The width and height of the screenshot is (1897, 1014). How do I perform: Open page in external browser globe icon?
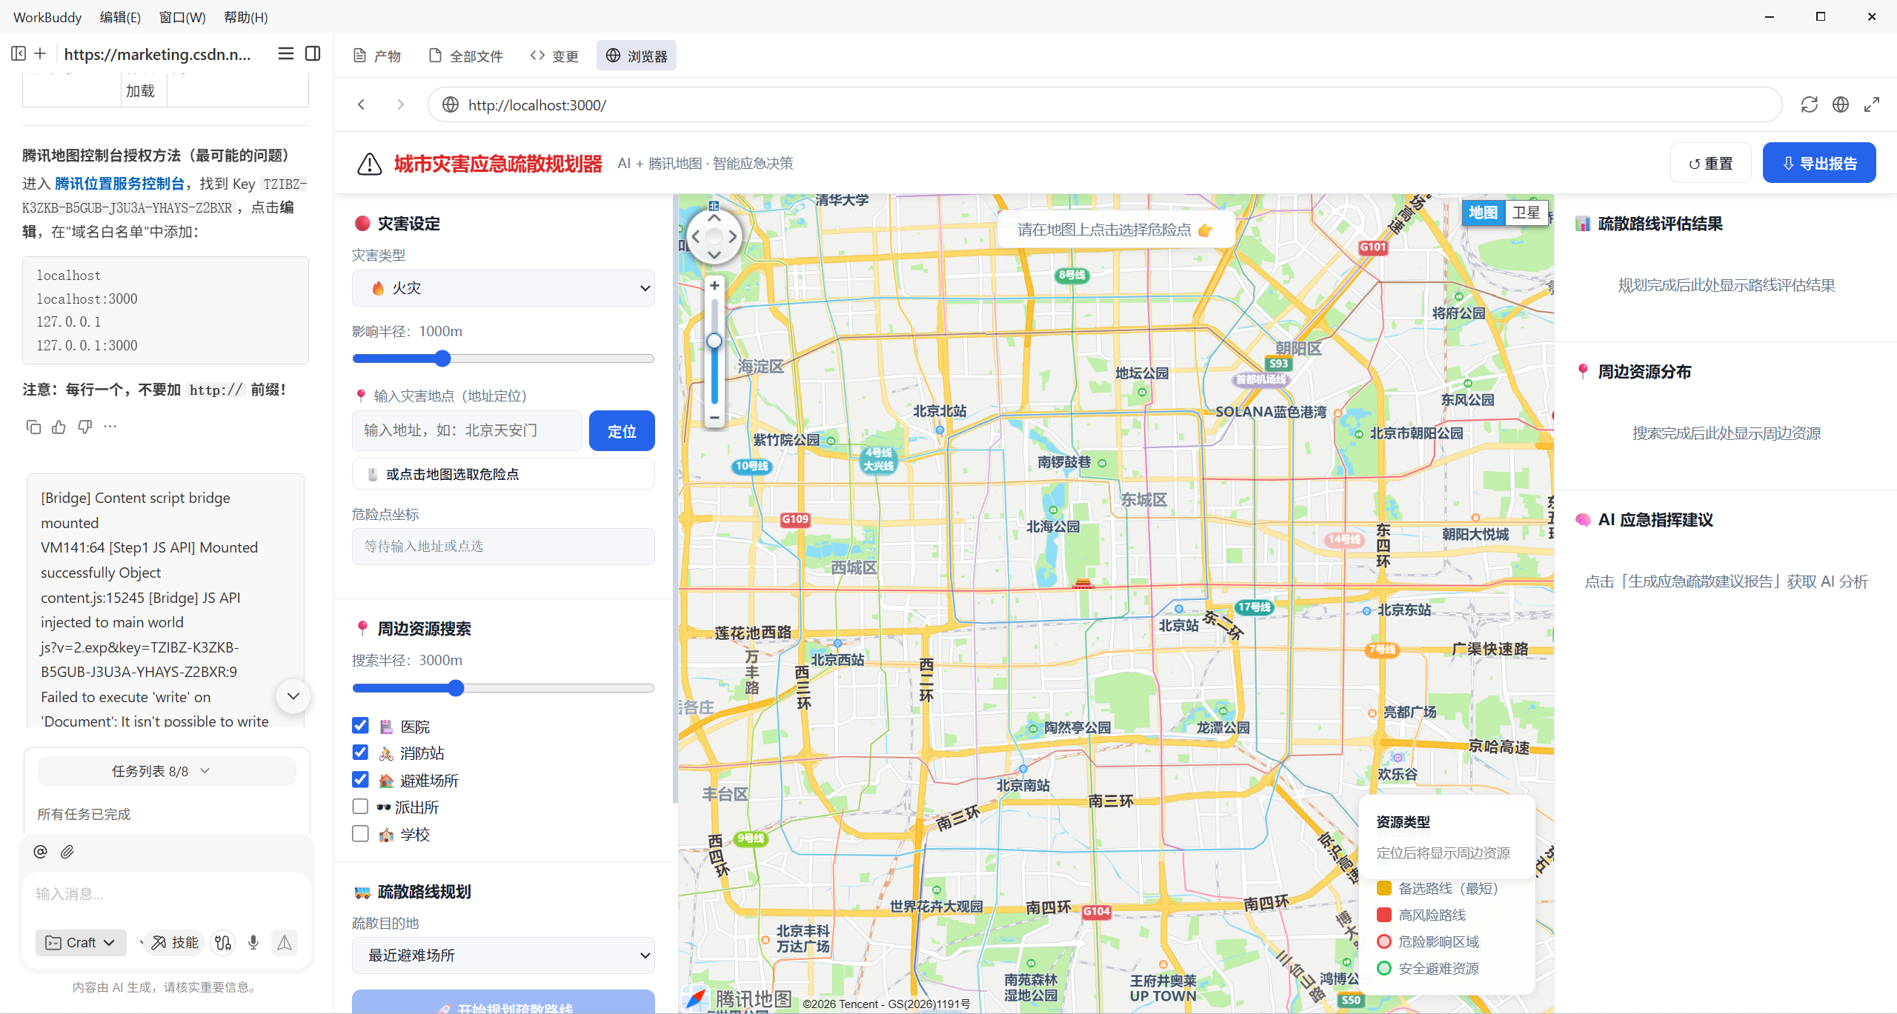click(x=1841, y=104)
